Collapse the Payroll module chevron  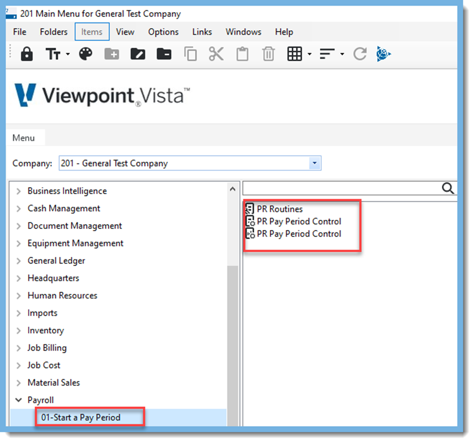coord(18,400)
